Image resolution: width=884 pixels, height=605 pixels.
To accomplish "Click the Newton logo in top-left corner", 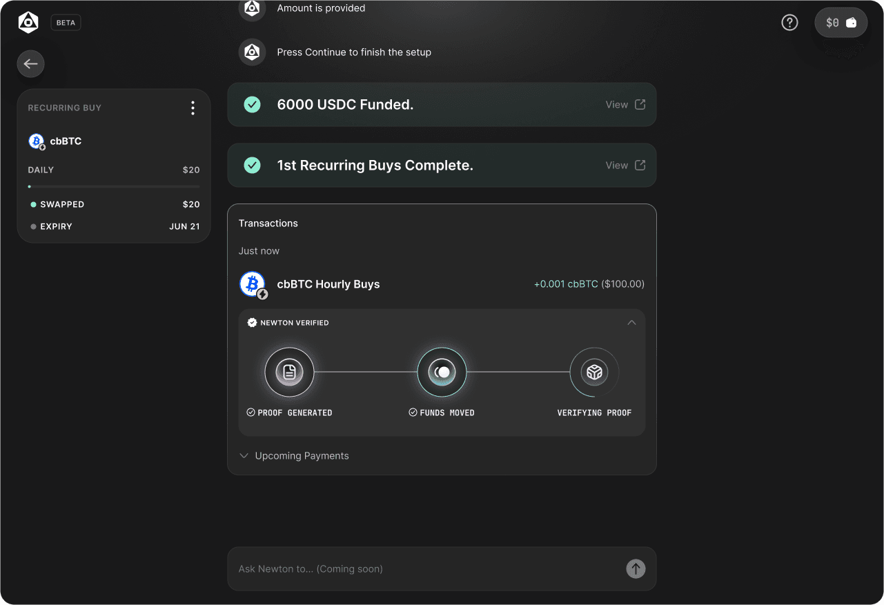I will click(28, 22).
